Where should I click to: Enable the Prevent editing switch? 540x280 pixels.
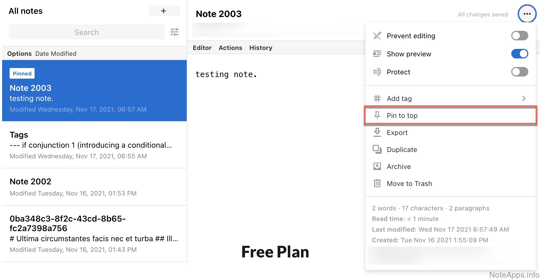point(519,36)
